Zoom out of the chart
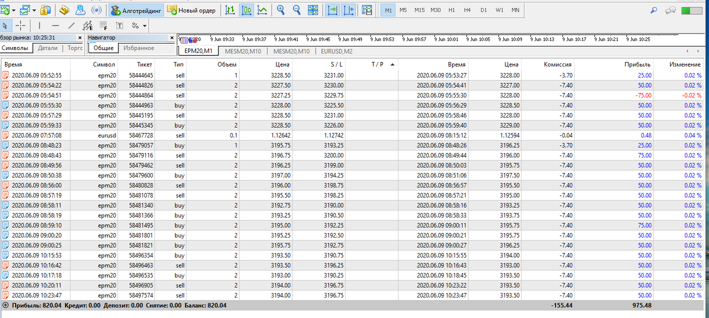Viewport: 709px width, 318px height. pos(296,10)
